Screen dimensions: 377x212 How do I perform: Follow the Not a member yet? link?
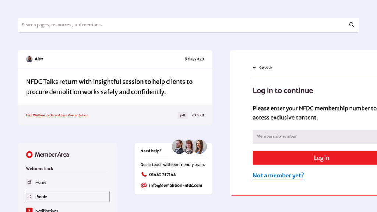[278, 176]
